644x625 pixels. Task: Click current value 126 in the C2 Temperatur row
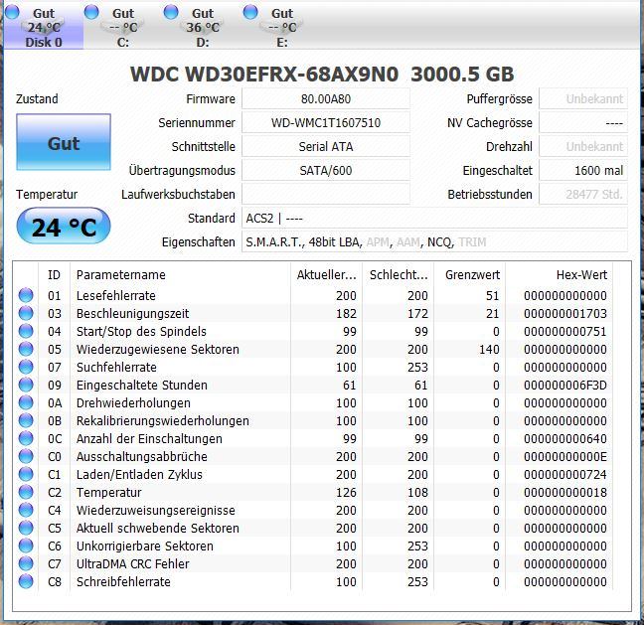pos(346,493)
